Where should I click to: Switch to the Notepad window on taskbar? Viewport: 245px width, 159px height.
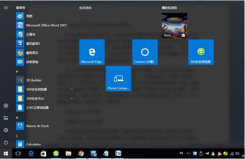click(106, 153)
